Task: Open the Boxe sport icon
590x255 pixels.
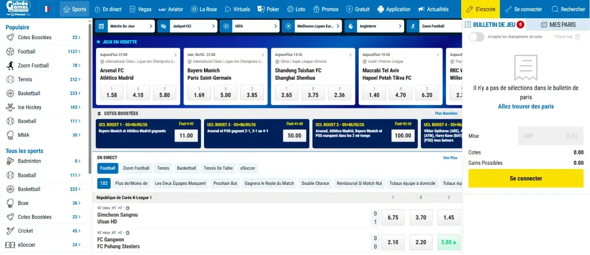Action: (10, 203)
